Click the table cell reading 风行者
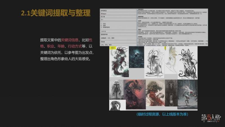The image size is (225, 127). pyautogui.click(x=118, y=17)
